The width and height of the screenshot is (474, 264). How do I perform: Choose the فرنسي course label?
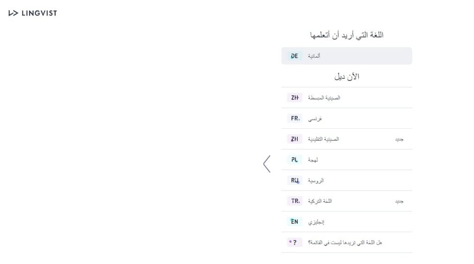[315, 119]
